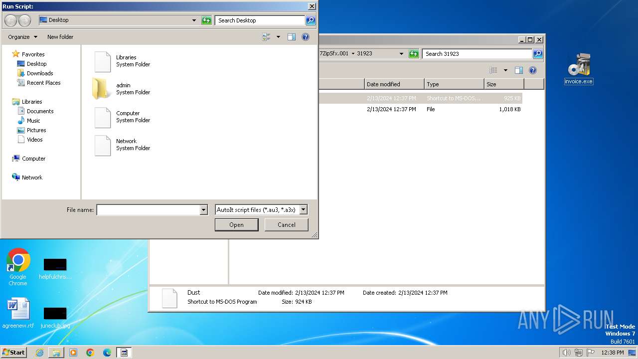Open Help in Run Script dialog

pos(306,37)
